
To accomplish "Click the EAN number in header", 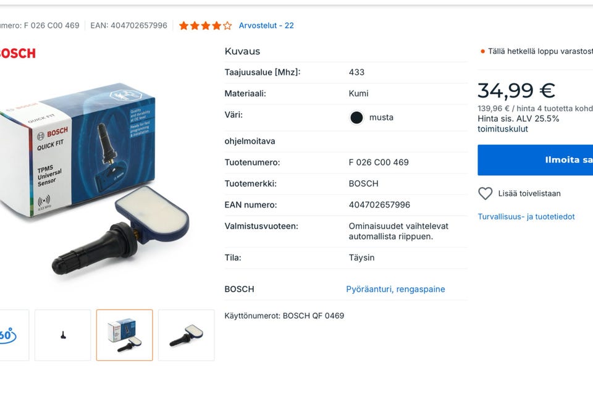I will tap(128, 26).
